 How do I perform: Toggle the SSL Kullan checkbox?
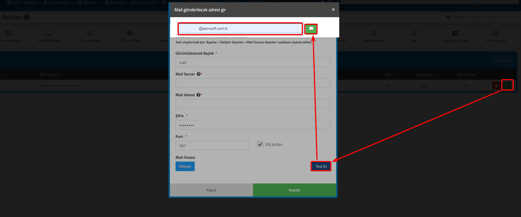click(x=260, y=144)
